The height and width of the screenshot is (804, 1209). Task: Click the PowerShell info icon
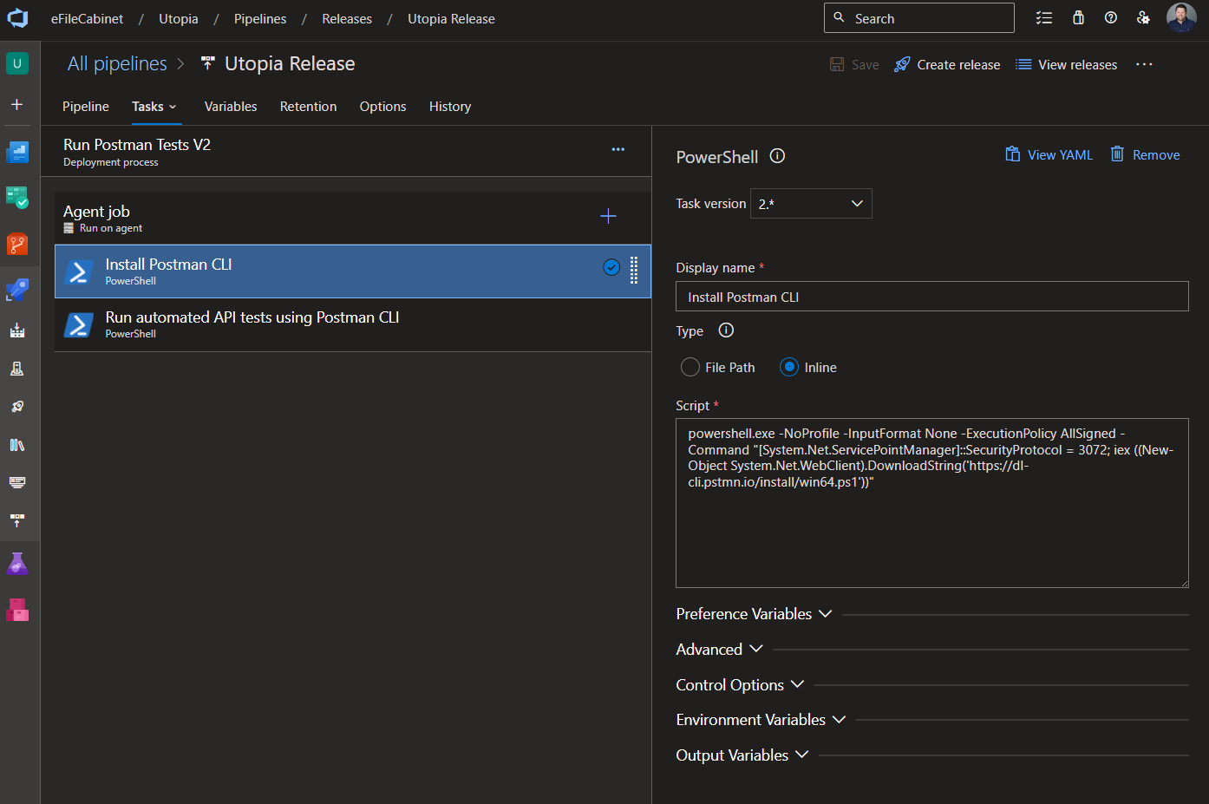tap(778, 156)
